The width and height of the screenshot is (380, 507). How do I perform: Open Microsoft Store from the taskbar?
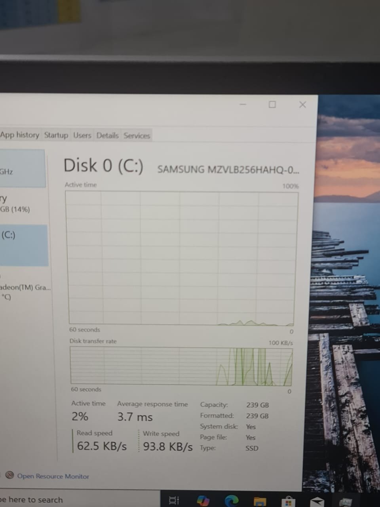(289, 501)
